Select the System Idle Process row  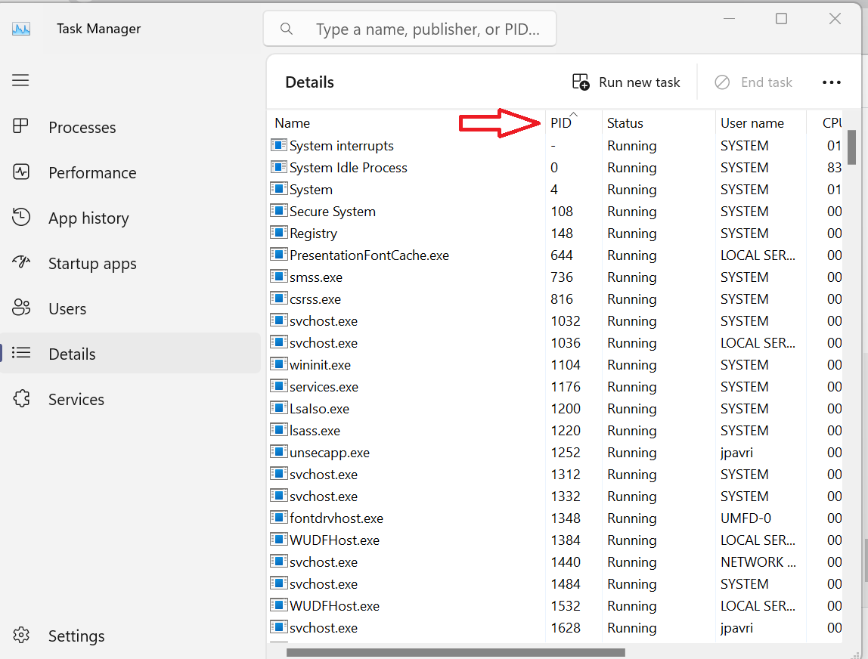(x=347, y=167)
